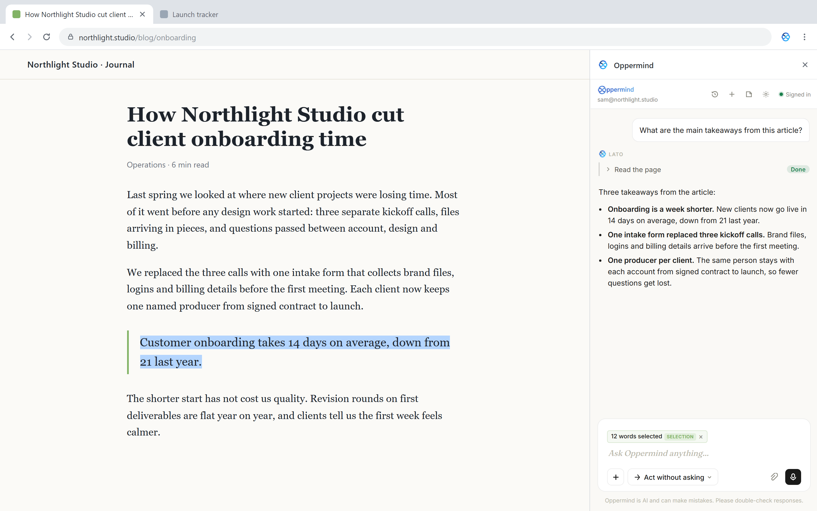Viewport: 817px width, 511px height.
Task: Remove the 12 words selected chip
Action: tap(701, 437)
